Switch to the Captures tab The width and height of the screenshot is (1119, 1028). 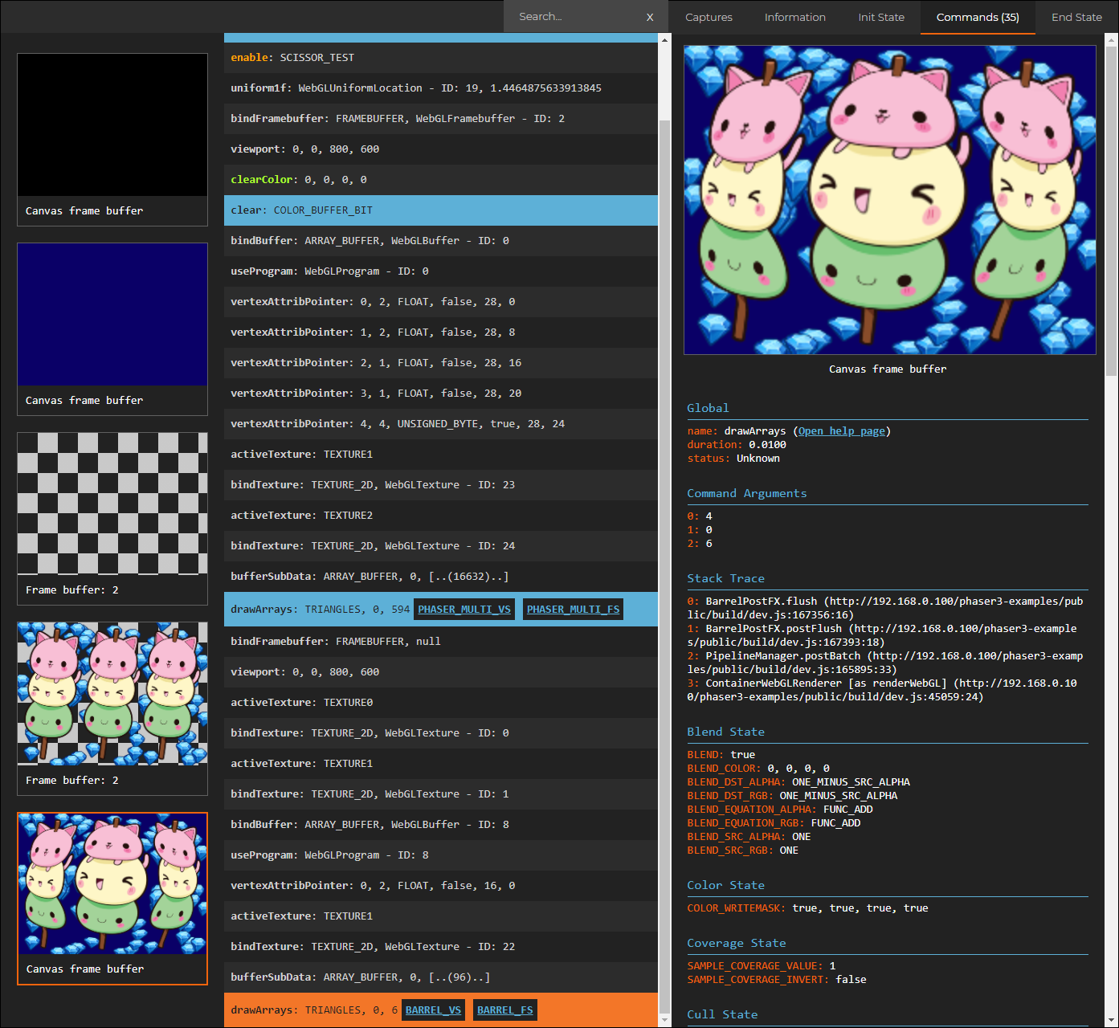click(x=708, y=16)
